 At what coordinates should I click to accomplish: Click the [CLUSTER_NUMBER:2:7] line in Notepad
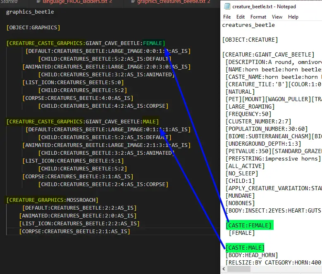tap(258, 121)
